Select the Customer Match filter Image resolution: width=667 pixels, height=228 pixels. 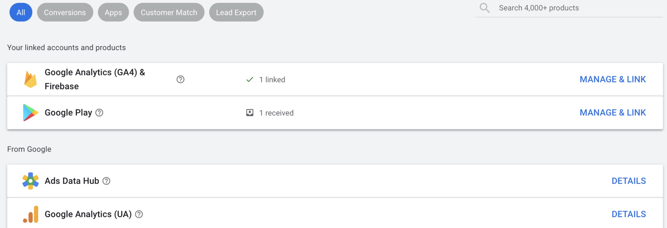pyautogui.click(x=169, y=12)
